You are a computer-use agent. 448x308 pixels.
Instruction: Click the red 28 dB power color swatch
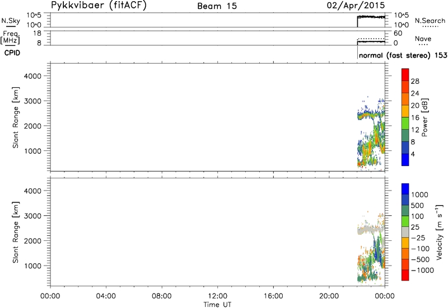click(x=405, y=75)
